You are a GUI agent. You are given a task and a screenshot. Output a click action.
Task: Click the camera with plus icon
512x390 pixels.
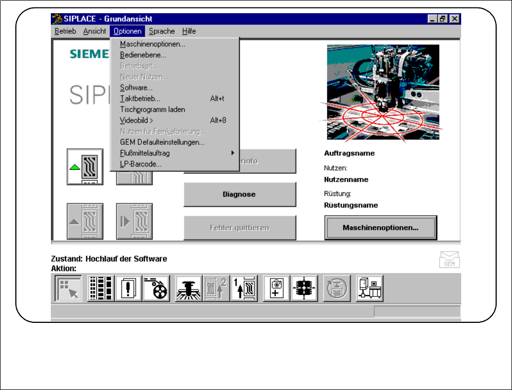click(x=276, y=289)
